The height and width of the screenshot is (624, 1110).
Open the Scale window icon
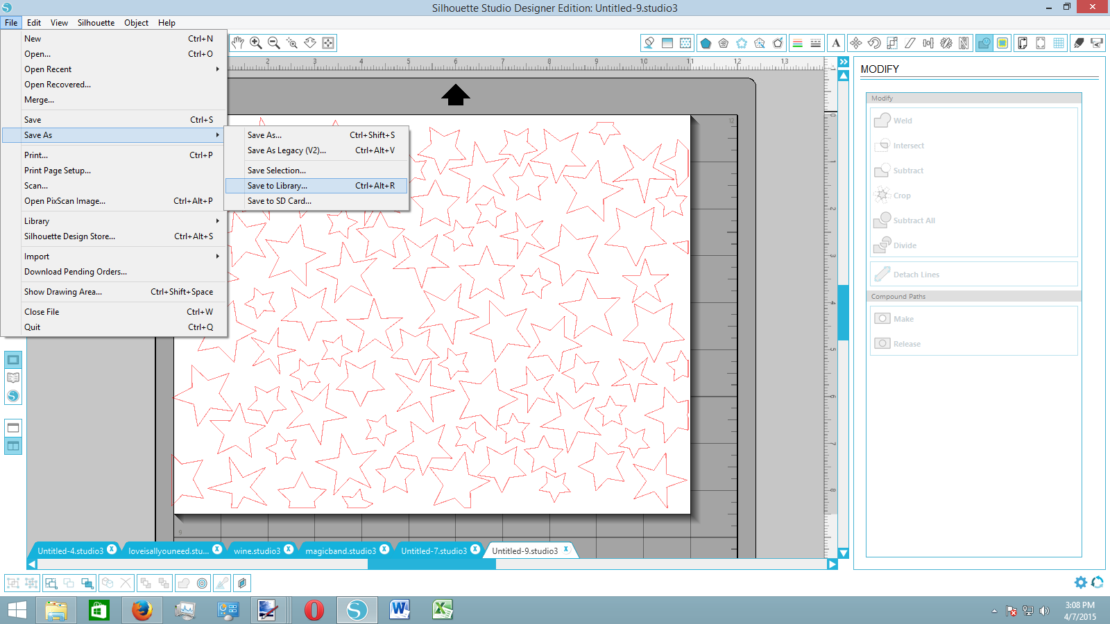tap(892, 43)
